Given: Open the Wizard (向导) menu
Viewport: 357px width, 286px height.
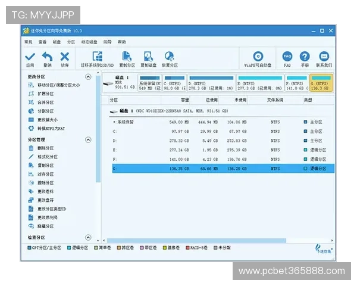Looking at the screenshot, I should [x=108, y=42].
